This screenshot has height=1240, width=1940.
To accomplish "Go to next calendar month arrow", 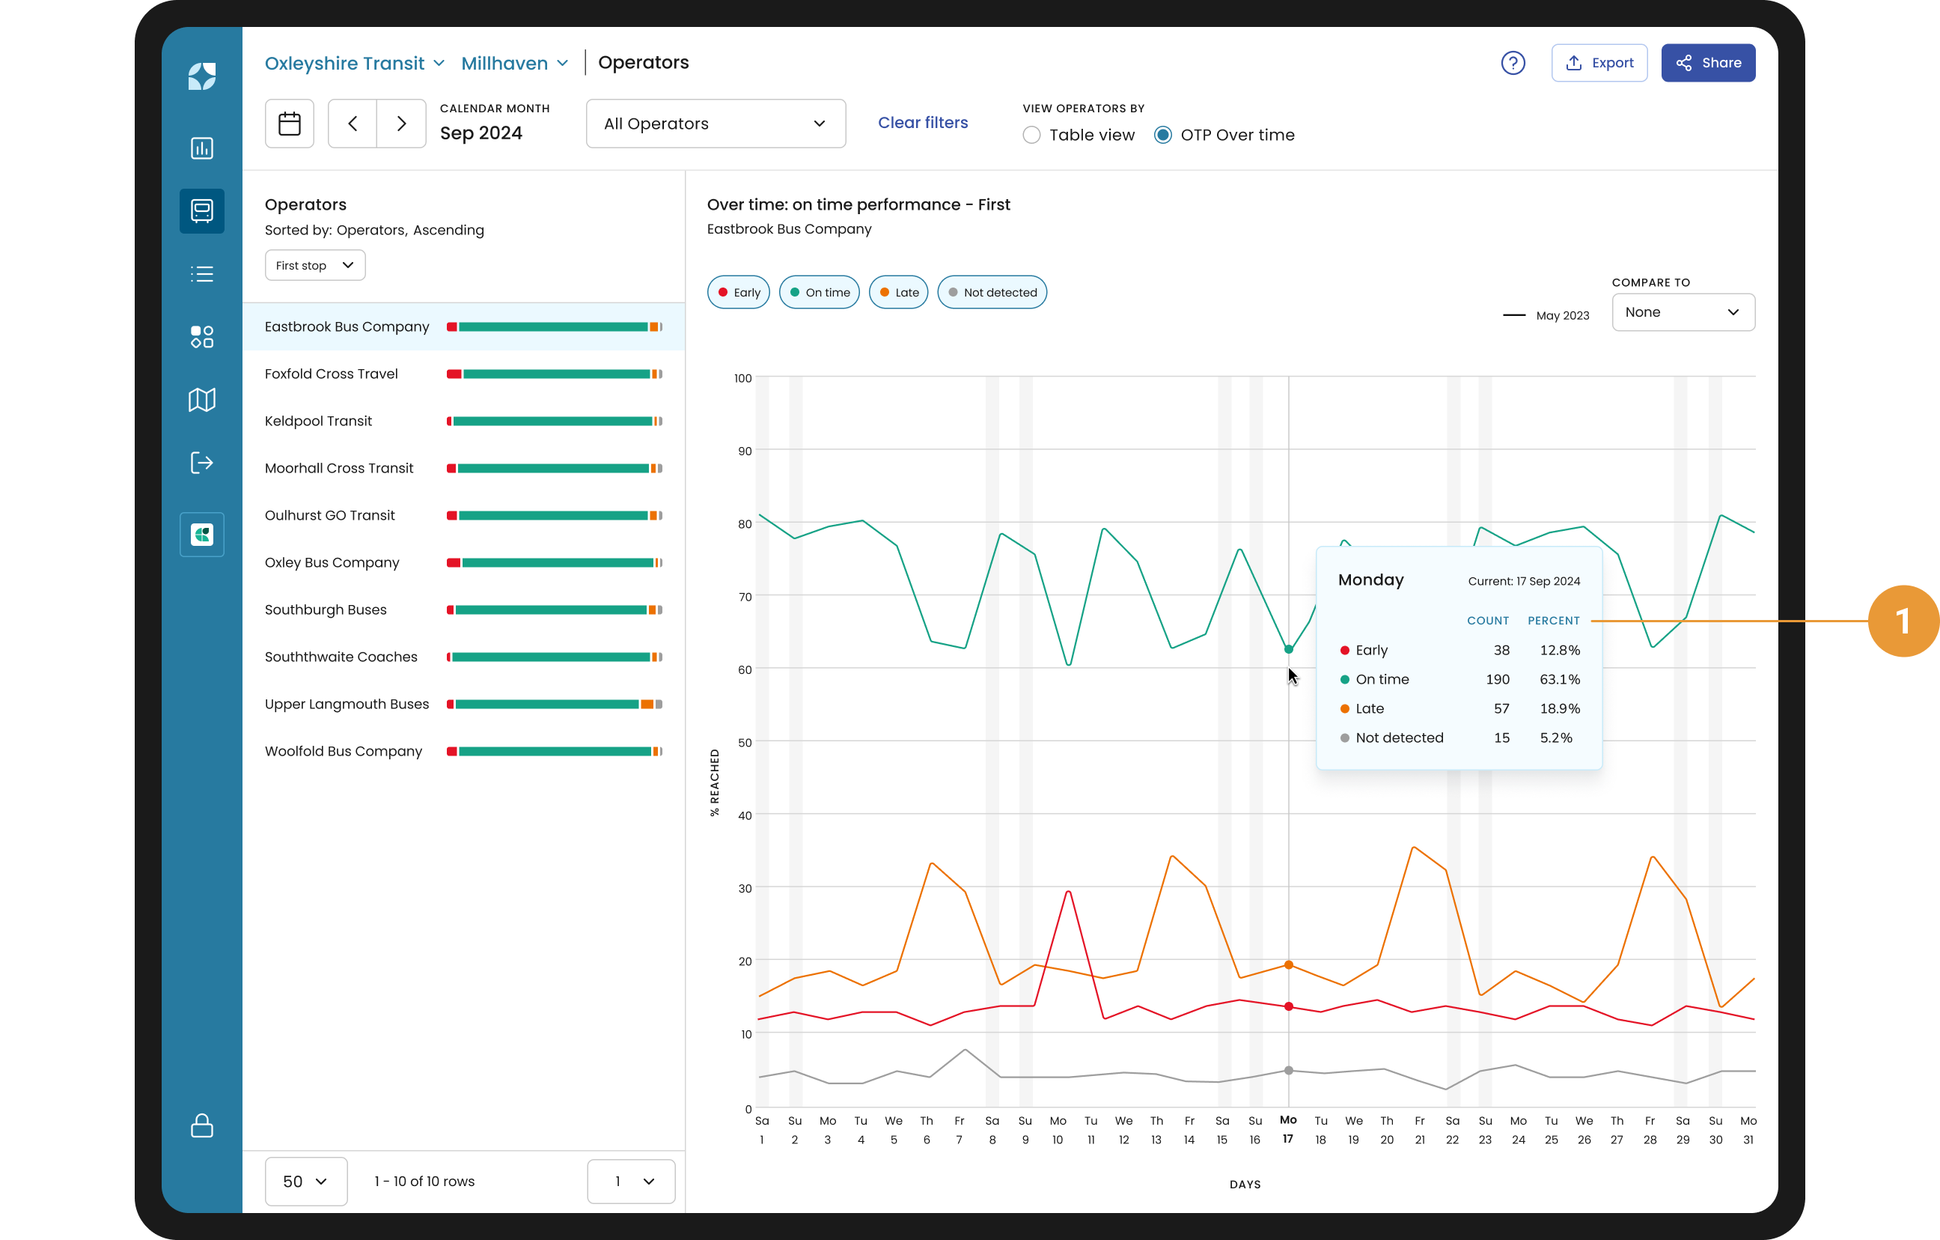I will click(401, 124).
